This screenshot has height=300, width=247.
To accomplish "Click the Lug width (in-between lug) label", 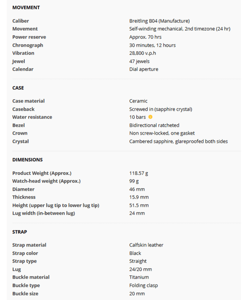I will click(x=44, y=213).
